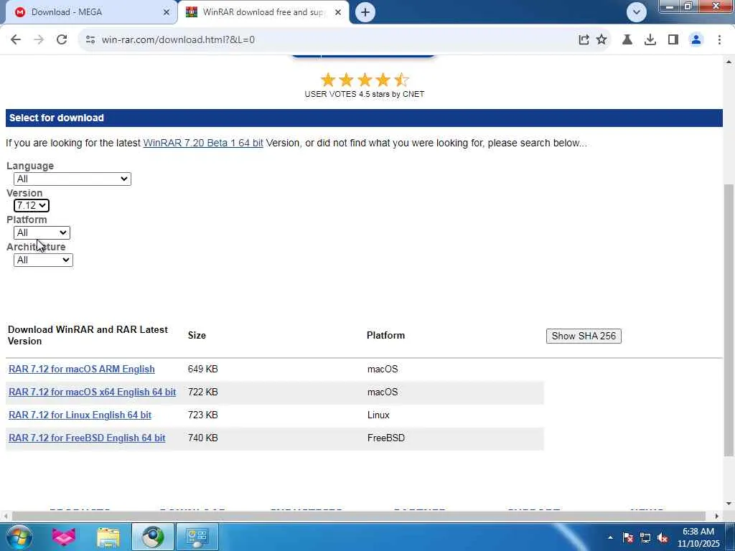The width and height of the screenshot is (735, 551).
Task: Click the Action Center flag tray icon
Action: [628, 537]
